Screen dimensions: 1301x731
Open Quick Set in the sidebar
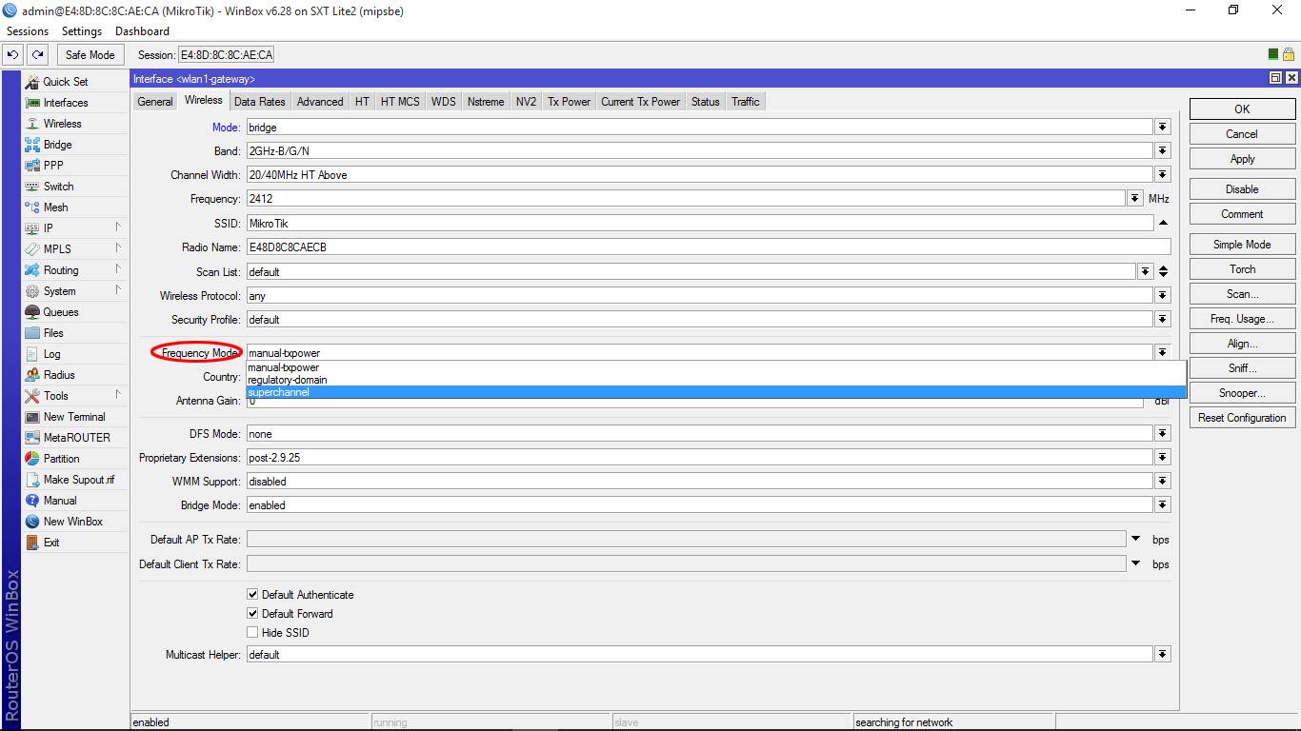point(65,82)
